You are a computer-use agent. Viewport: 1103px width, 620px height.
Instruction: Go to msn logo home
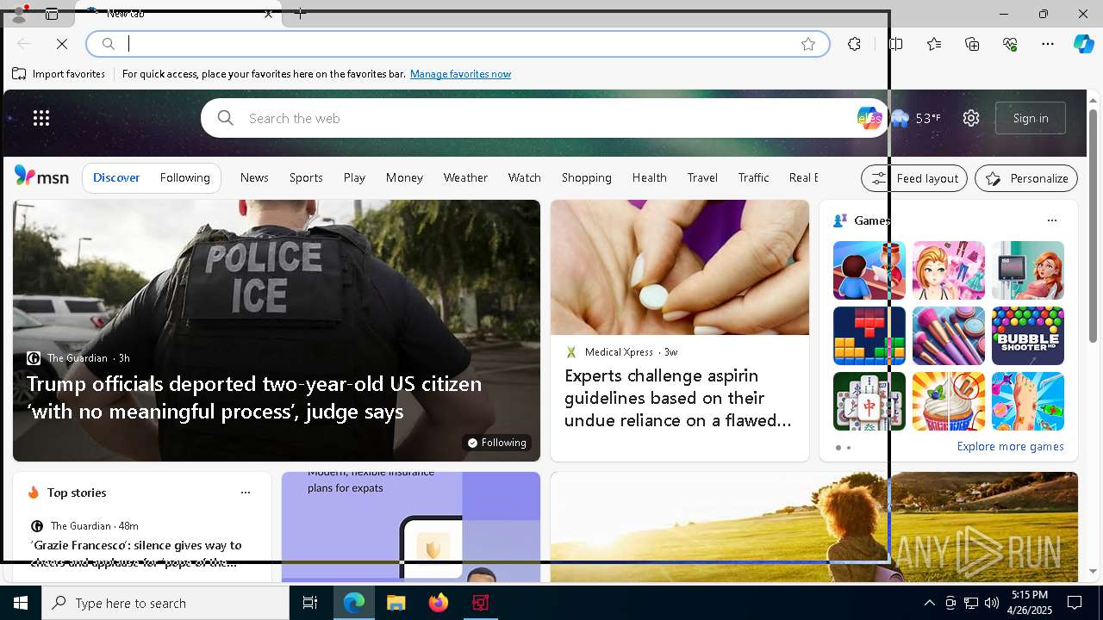(41, 177)
